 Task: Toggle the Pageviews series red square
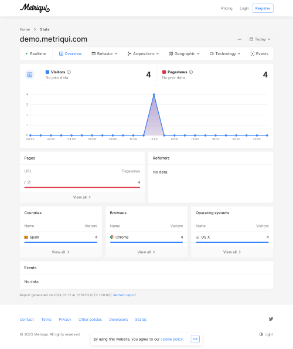(x=164, y=72)
